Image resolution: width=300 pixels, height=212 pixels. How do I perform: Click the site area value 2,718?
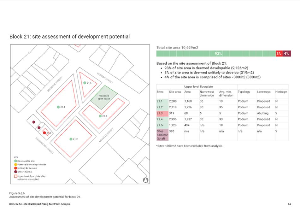click(x=173, y=107)
